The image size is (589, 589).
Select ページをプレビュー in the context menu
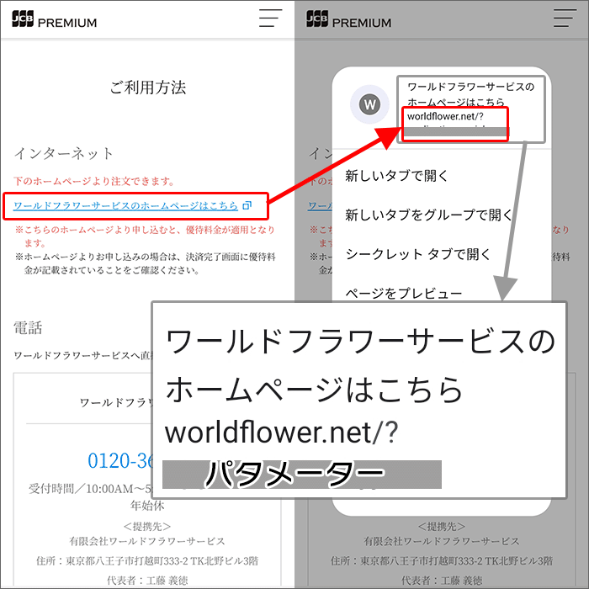pos(403,294)
